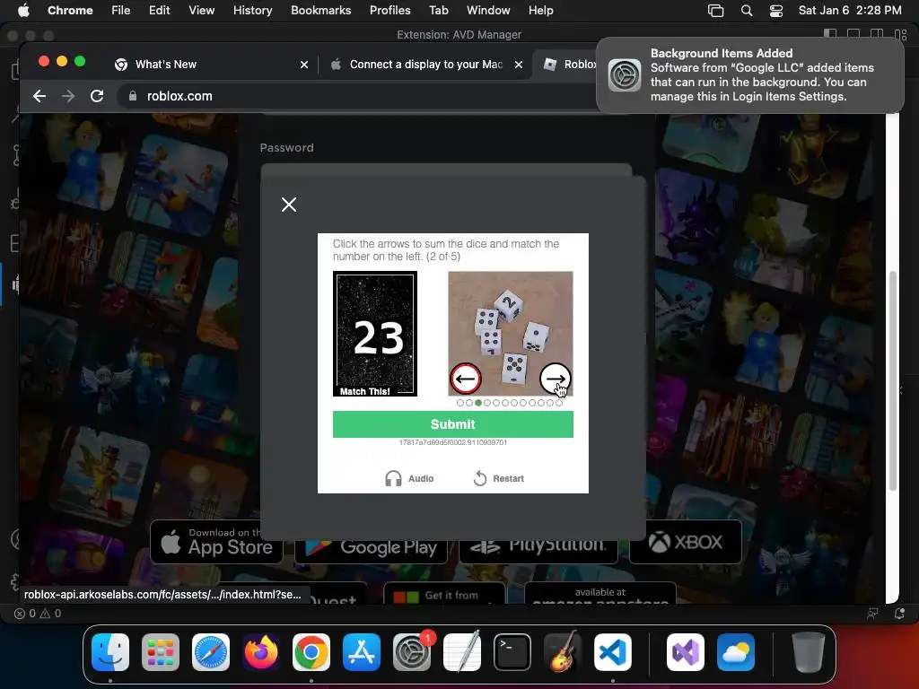Submit the dice puzzle answer
The width and height of the screenshot is (919, 689).
point(452,424)
